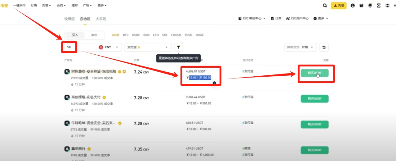Open the 交易 top menu

[x=47, y=6]
